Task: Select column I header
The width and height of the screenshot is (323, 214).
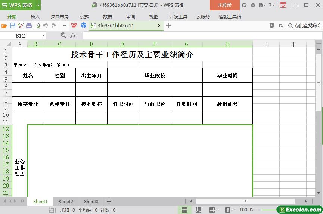Action: pyautogui.click(x=266, y=44)
